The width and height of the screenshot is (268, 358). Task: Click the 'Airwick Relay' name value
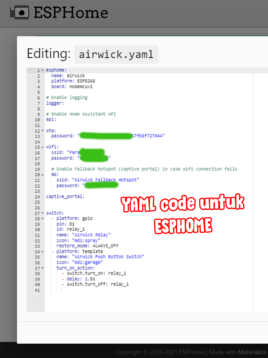click(91, 235)
